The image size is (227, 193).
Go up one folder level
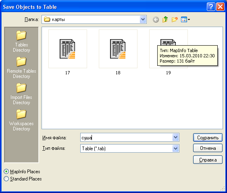pos(165,19)
